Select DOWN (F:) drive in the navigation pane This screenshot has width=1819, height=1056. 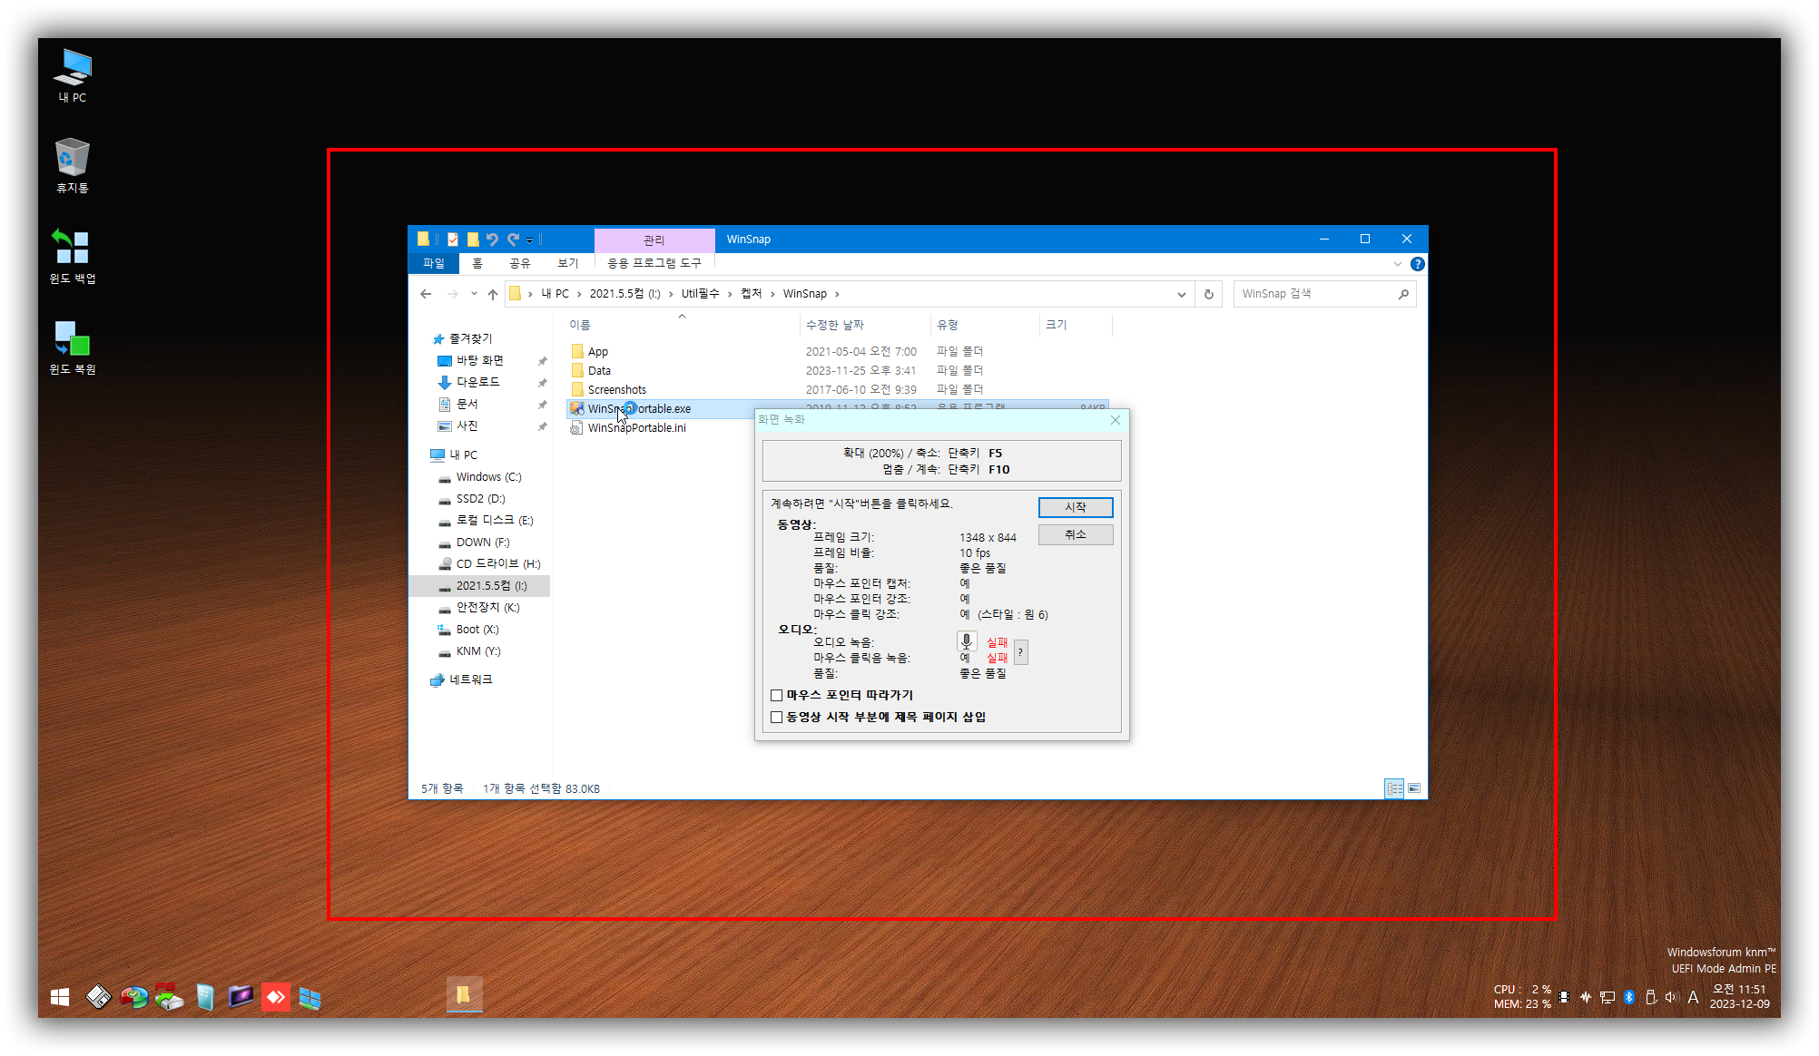[482, 543]
